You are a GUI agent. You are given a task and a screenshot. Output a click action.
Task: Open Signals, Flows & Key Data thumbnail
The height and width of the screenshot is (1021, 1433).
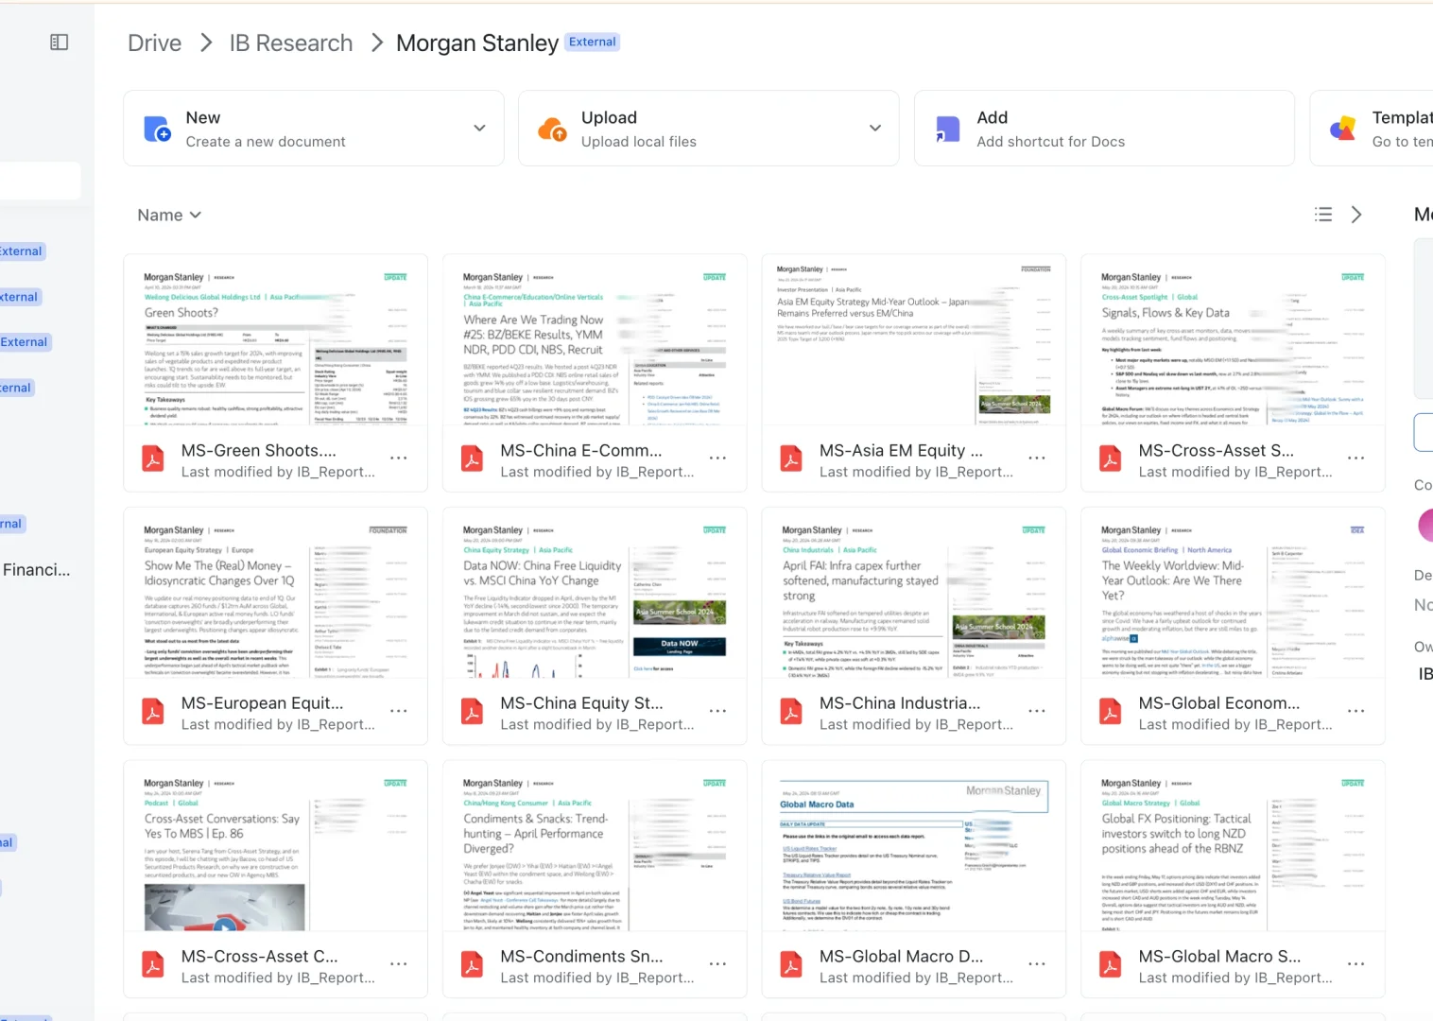click(1234, 340)
